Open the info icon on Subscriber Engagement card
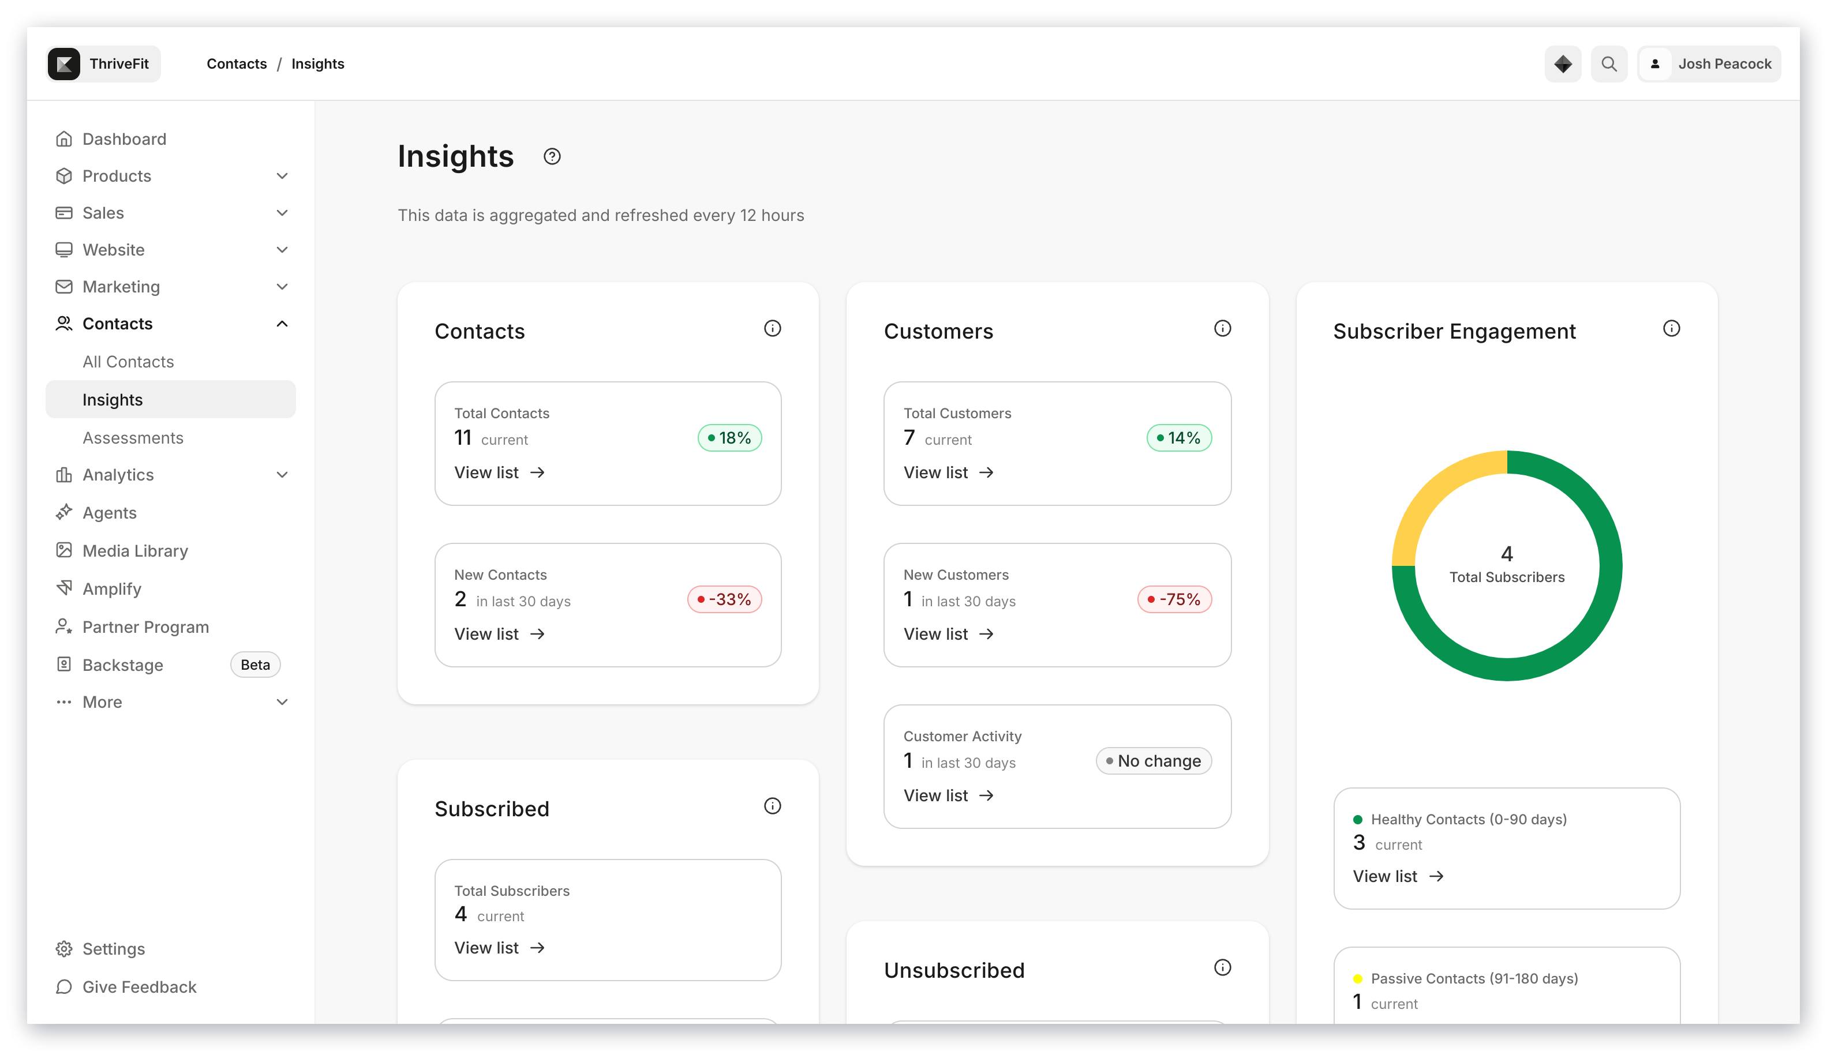 click(1671, 328)
